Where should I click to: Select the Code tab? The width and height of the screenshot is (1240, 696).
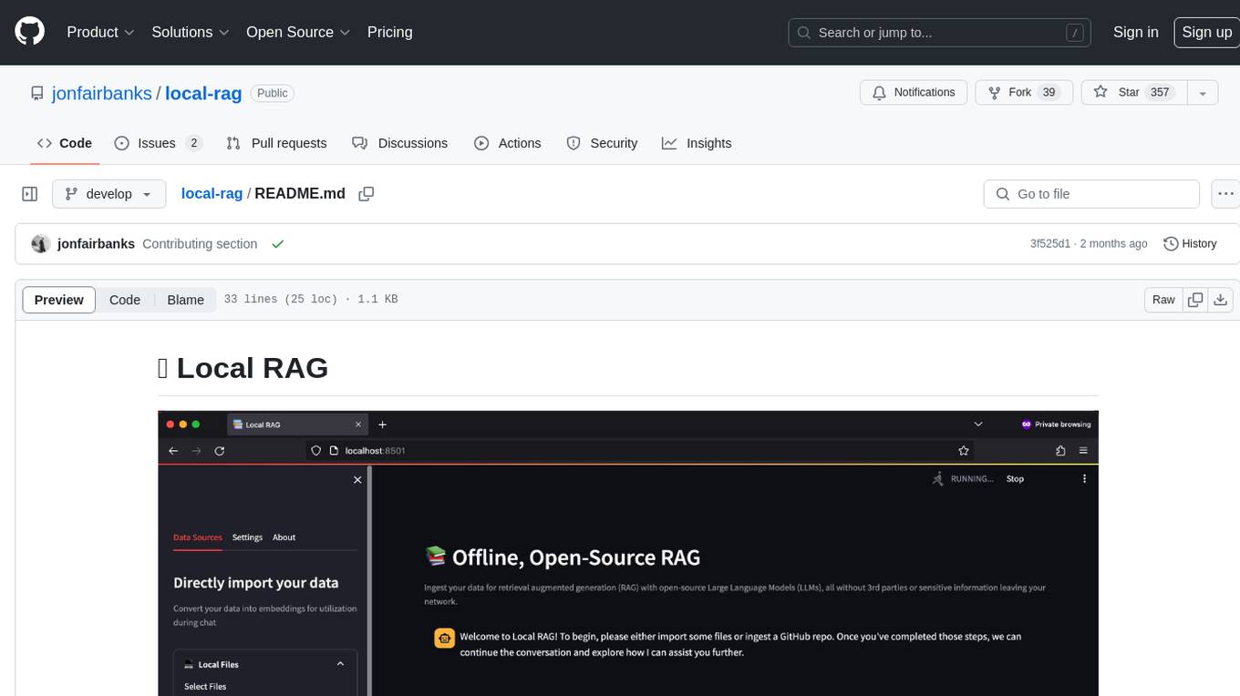[65, 143]
